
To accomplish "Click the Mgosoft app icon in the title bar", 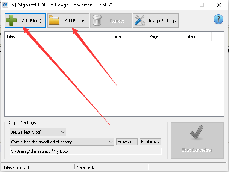I will pyautogui.click(x=5, y=5).
